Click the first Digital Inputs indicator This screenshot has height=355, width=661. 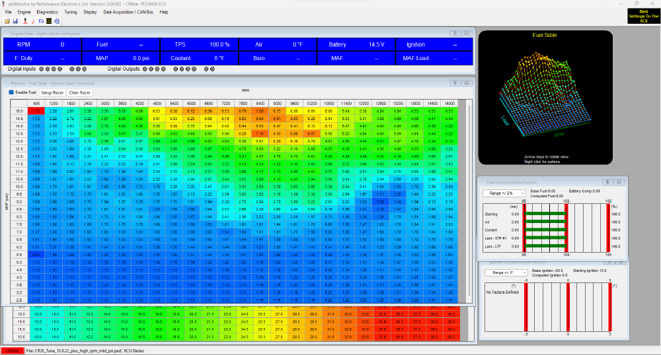[x=42, y=69]
